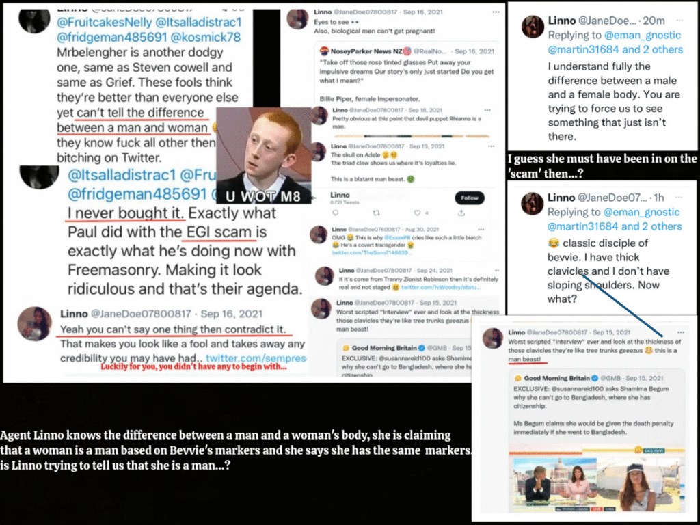
Task: Open the twitter.com/sempres link in Linno tweet
Action: (x=256, y=358)
